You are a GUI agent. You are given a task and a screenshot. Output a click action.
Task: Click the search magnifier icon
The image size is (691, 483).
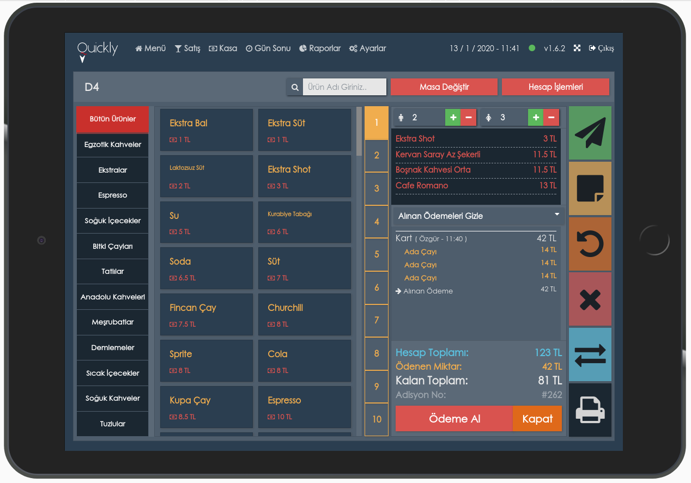click(x=295, y=87)
